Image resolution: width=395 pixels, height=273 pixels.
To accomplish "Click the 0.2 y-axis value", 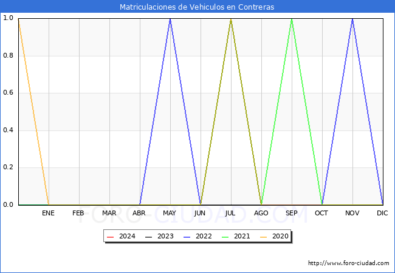I will [8, 167].
